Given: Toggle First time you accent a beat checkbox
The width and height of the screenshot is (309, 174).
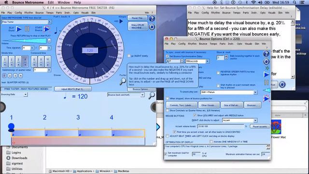Looking at the screenshot, I should coord(174,131).
